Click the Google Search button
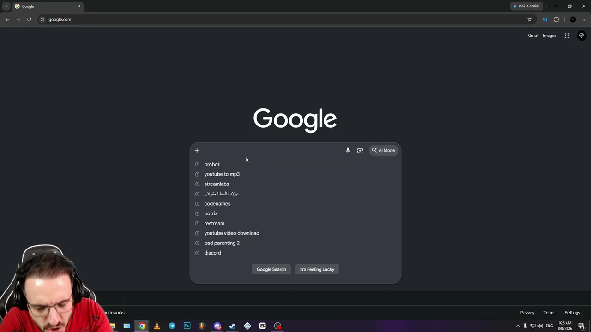 tap(271, 269)
